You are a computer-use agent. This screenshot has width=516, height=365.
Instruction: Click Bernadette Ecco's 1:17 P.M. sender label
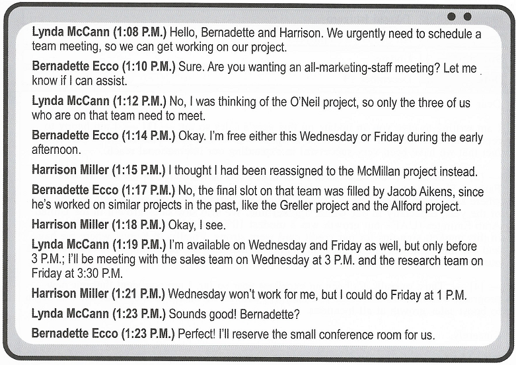coord(73,191)
